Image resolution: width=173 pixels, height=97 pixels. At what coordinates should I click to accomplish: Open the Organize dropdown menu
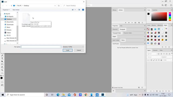coord(6,10)
